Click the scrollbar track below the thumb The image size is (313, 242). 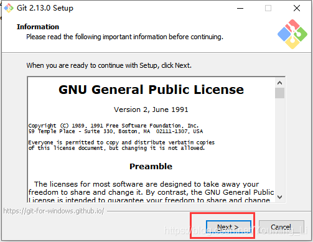coord(279,145)
